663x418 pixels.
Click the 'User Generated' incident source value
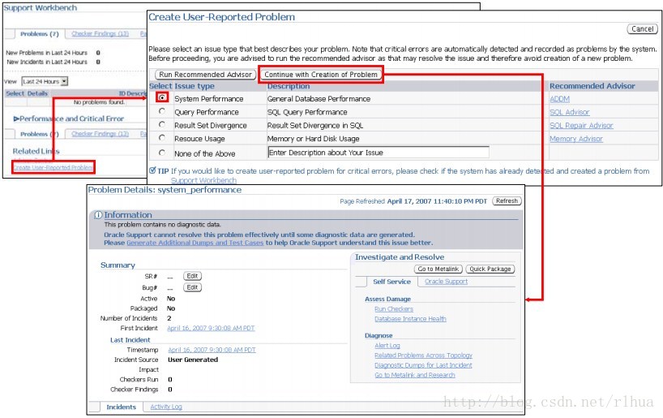pos(193,360)
